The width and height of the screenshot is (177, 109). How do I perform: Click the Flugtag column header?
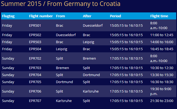[8, 16]
